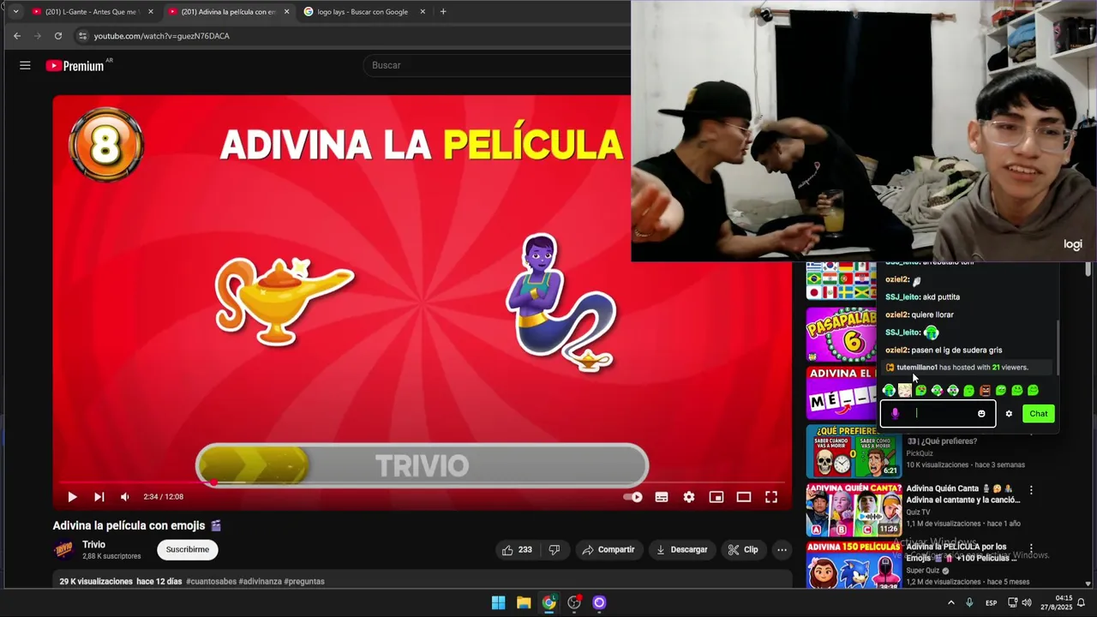Open the Quiz TV channel link

point(918,512)
